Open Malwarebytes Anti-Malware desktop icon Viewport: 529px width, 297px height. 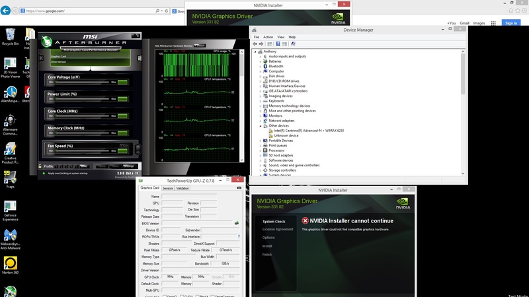click(x=10, y=239)
